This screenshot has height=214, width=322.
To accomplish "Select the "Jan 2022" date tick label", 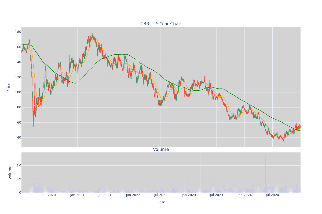I will coord(133,195).
